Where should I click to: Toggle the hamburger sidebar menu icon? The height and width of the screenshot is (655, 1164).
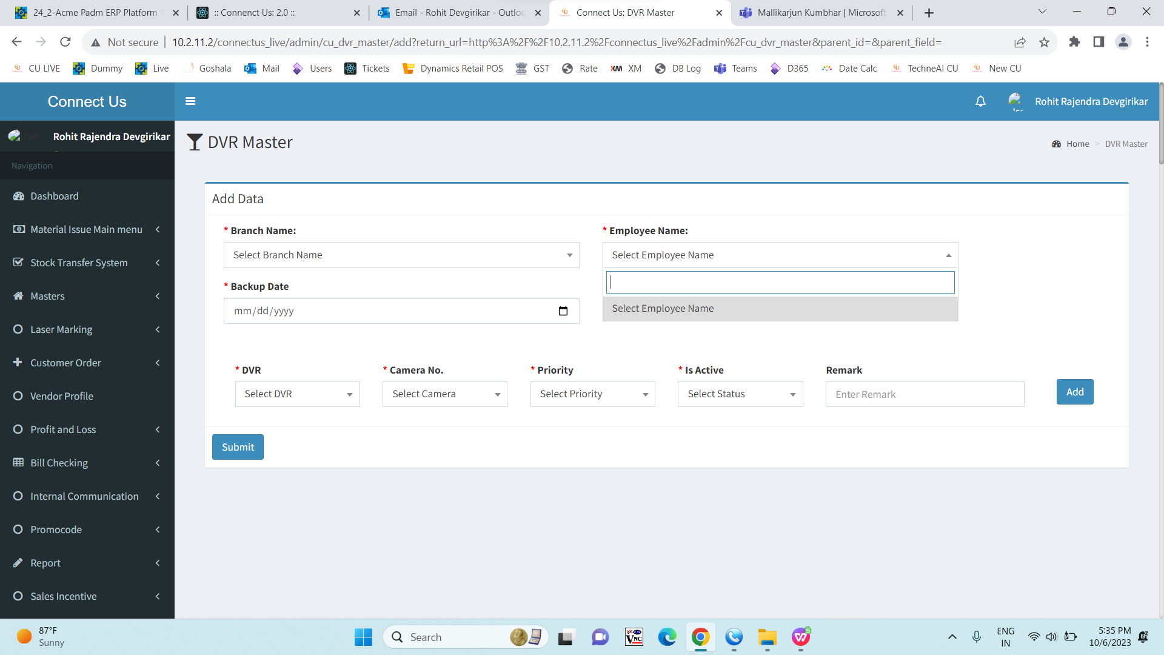190,101
